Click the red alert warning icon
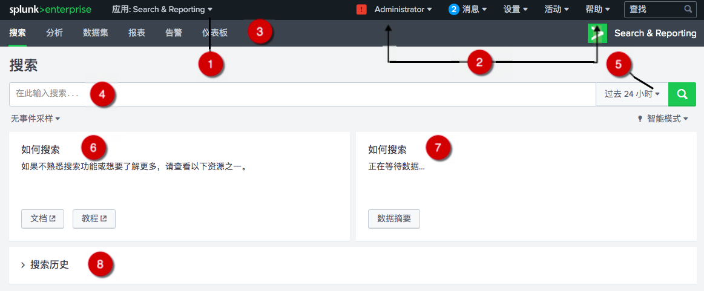704x291 pixels. [x=361, y=10]
